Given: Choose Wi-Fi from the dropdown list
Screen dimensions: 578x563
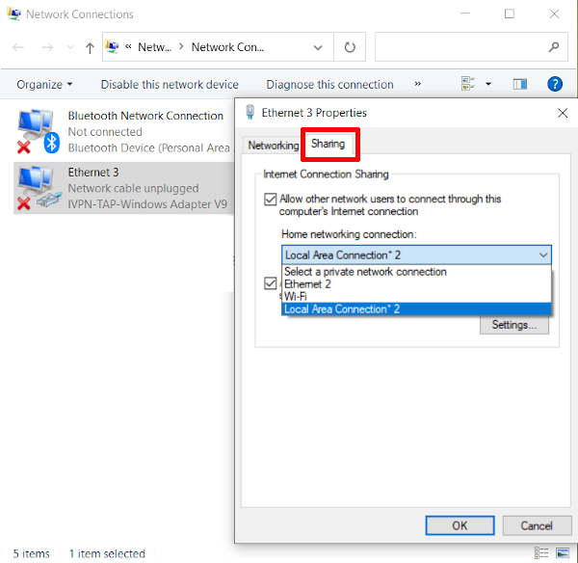Looking at the screenshot, I should click(416, 296).
